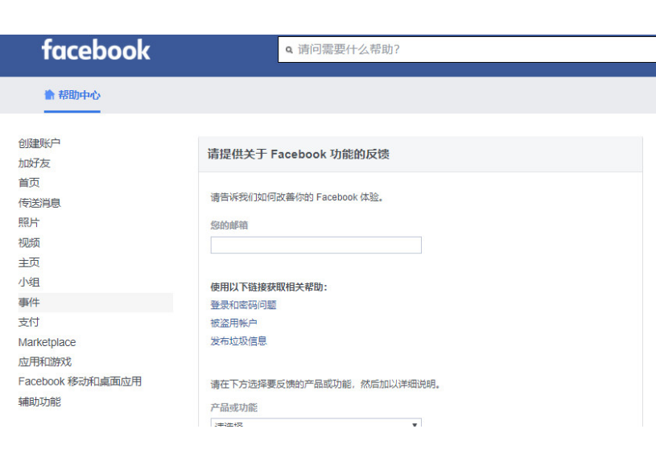Open the 帮助中心 tab
The image size is (656, 462).
click(x=79, y=95)
